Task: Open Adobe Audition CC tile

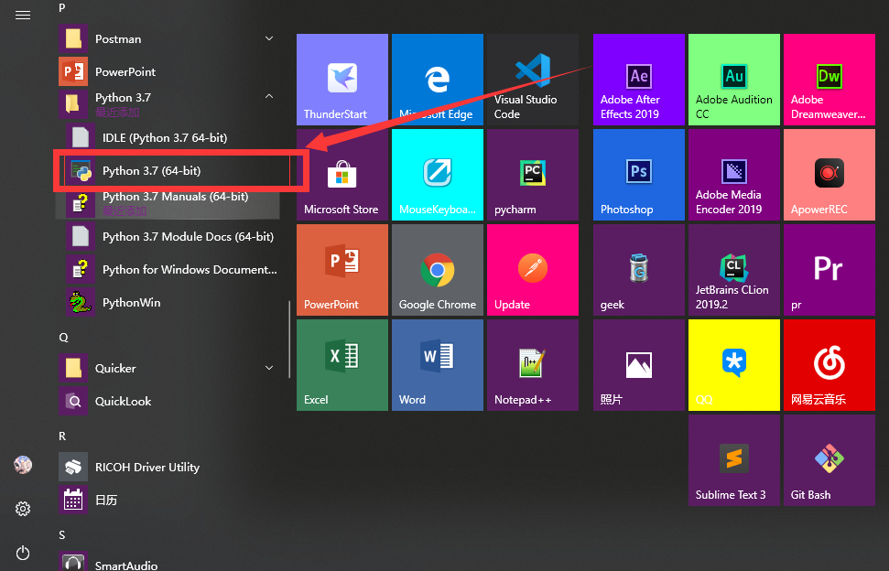Action: tap(733, 80)
